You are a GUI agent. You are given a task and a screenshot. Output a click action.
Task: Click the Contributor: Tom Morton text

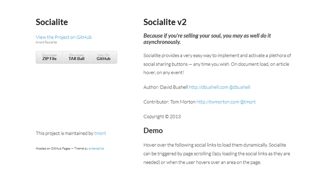169,102
